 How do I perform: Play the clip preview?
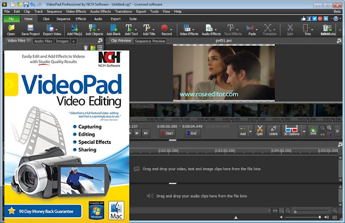(137, 133)
